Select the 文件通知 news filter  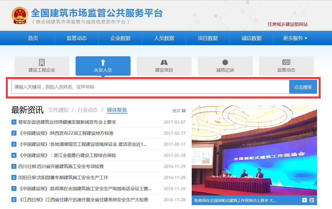[x=59, y=110]
